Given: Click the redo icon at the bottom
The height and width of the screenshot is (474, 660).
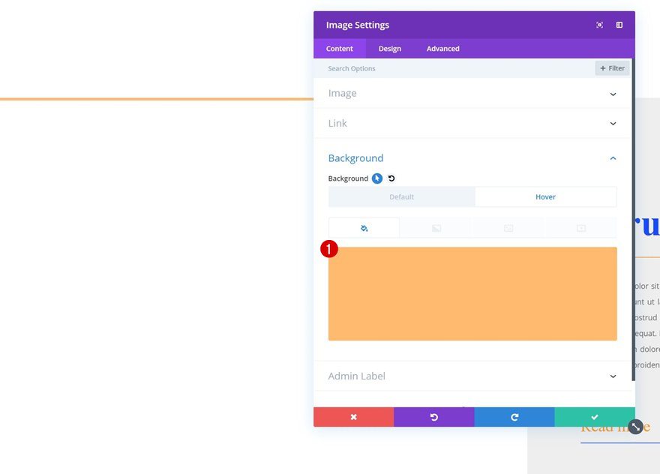Looking at the screenshot, I should click(x=514, y=416).
